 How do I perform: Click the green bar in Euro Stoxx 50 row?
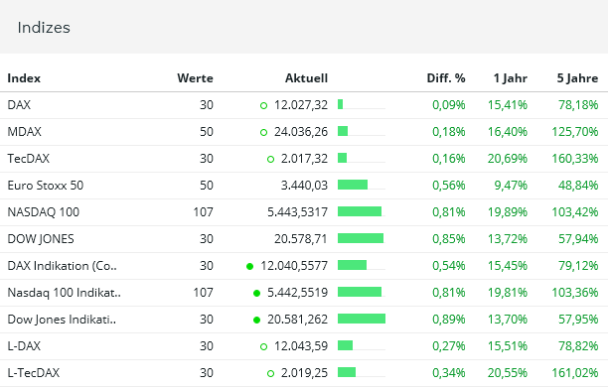[x=353, y=185]
